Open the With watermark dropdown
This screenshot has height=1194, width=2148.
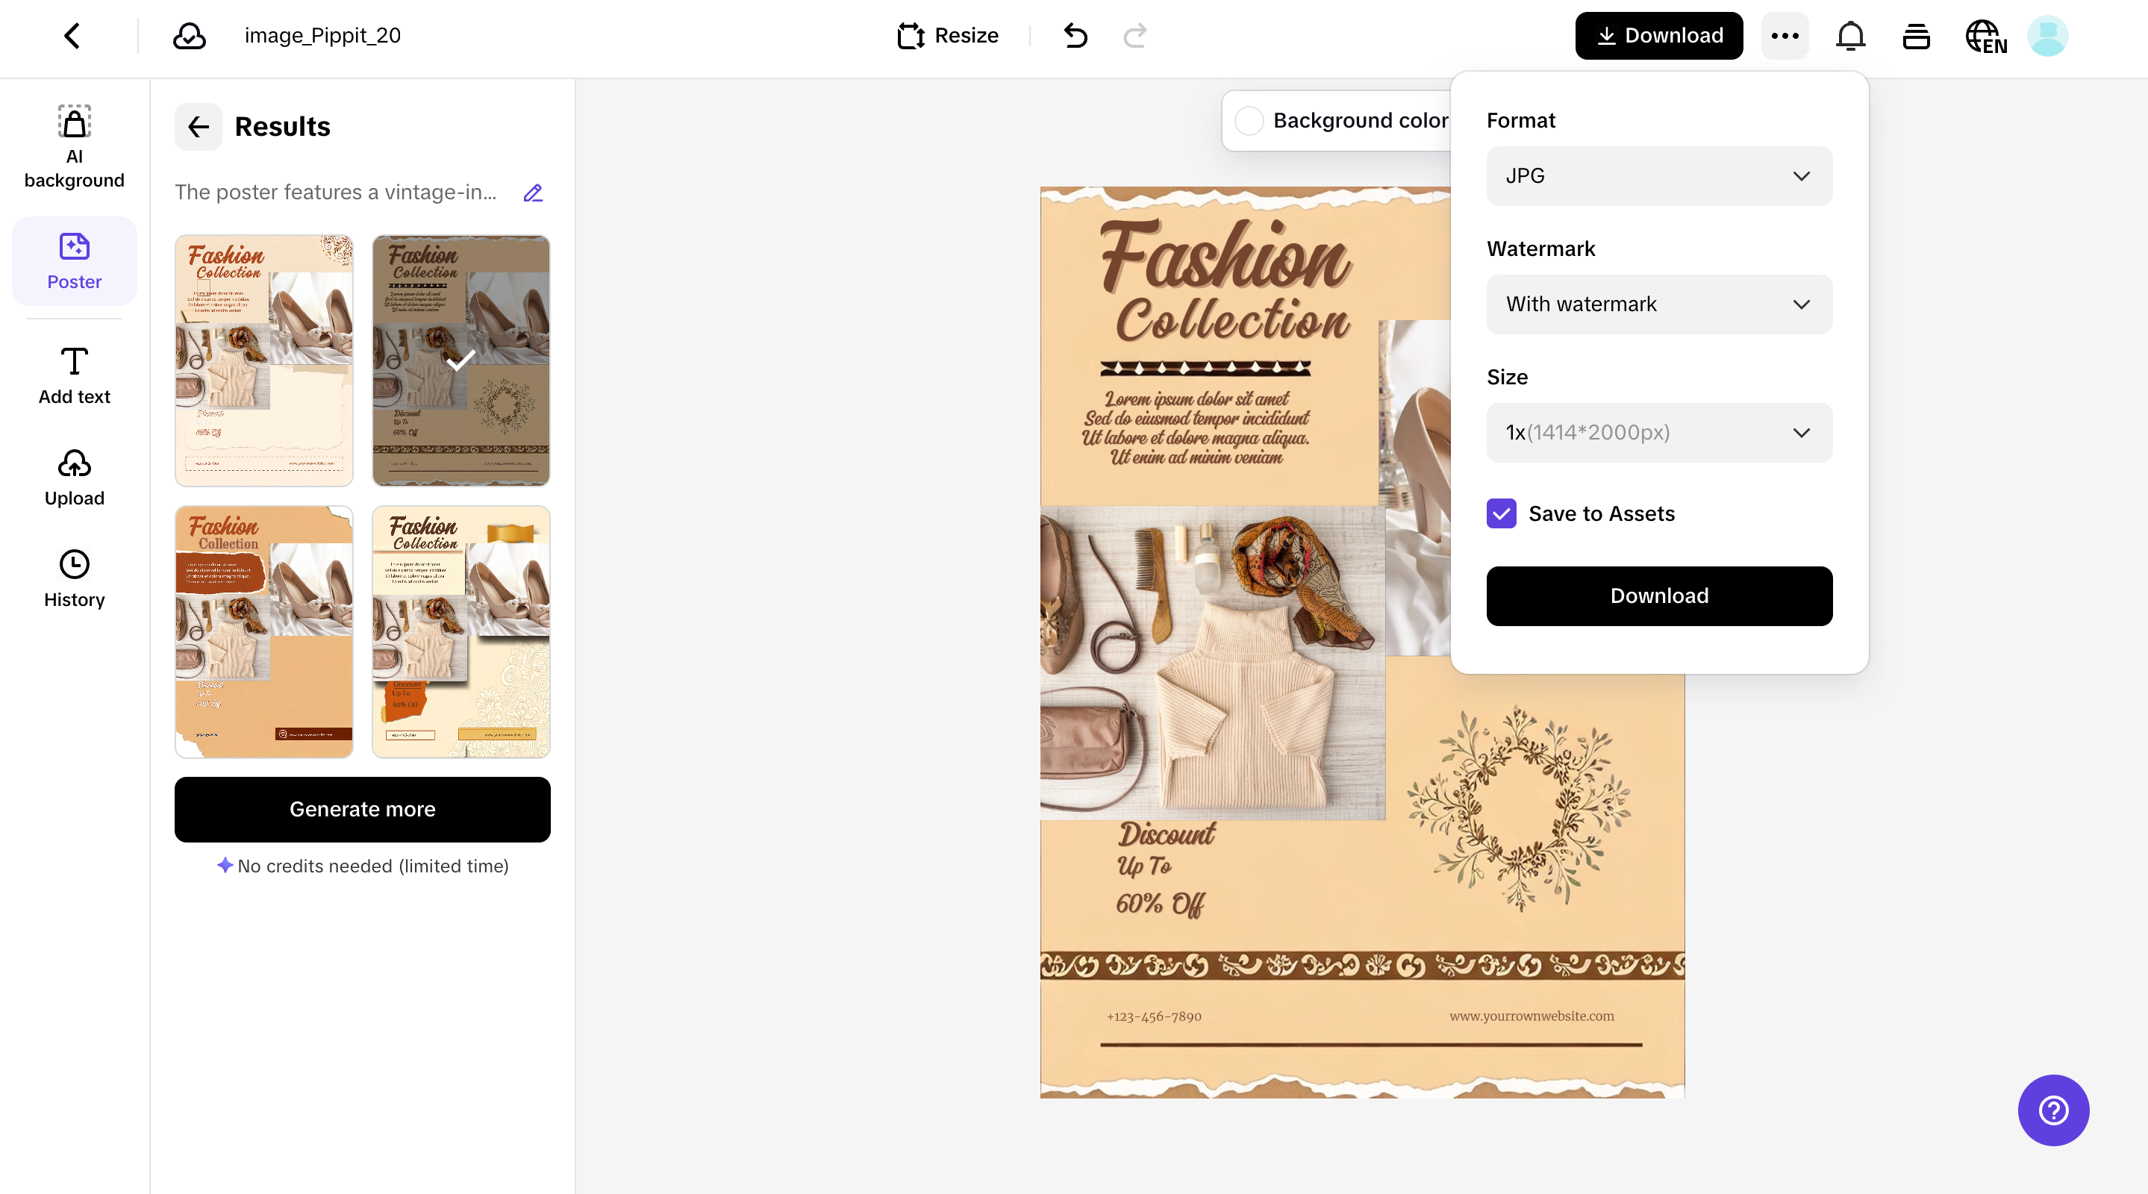click(1658, 304)
